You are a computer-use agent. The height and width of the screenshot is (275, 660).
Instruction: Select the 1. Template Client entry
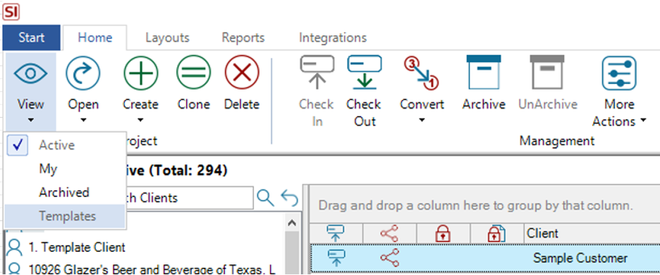click(77, 248)
